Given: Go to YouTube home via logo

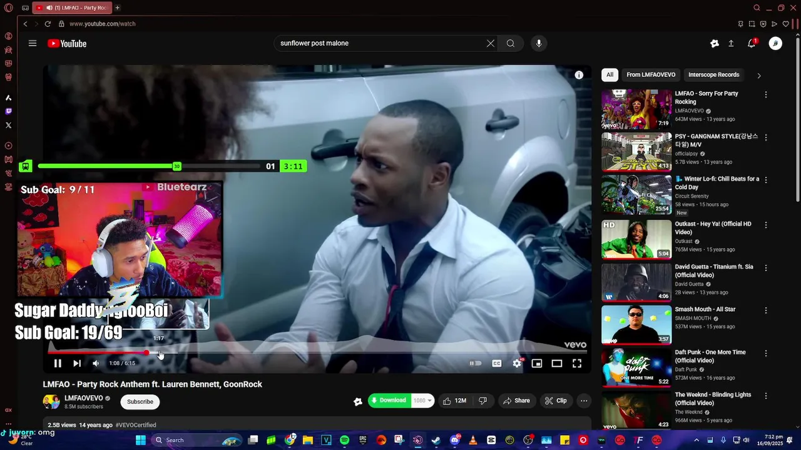Looking at the screenshot, I should tap(67, 43).
